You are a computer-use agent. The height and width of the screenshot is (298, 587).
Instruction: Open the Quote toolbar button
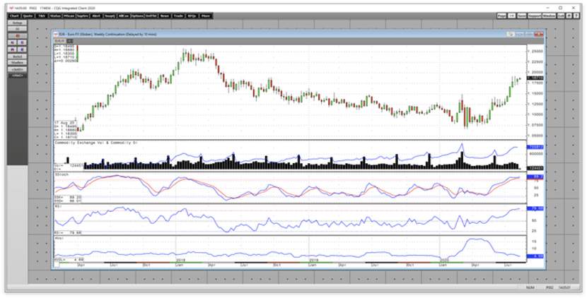[28, 16]
